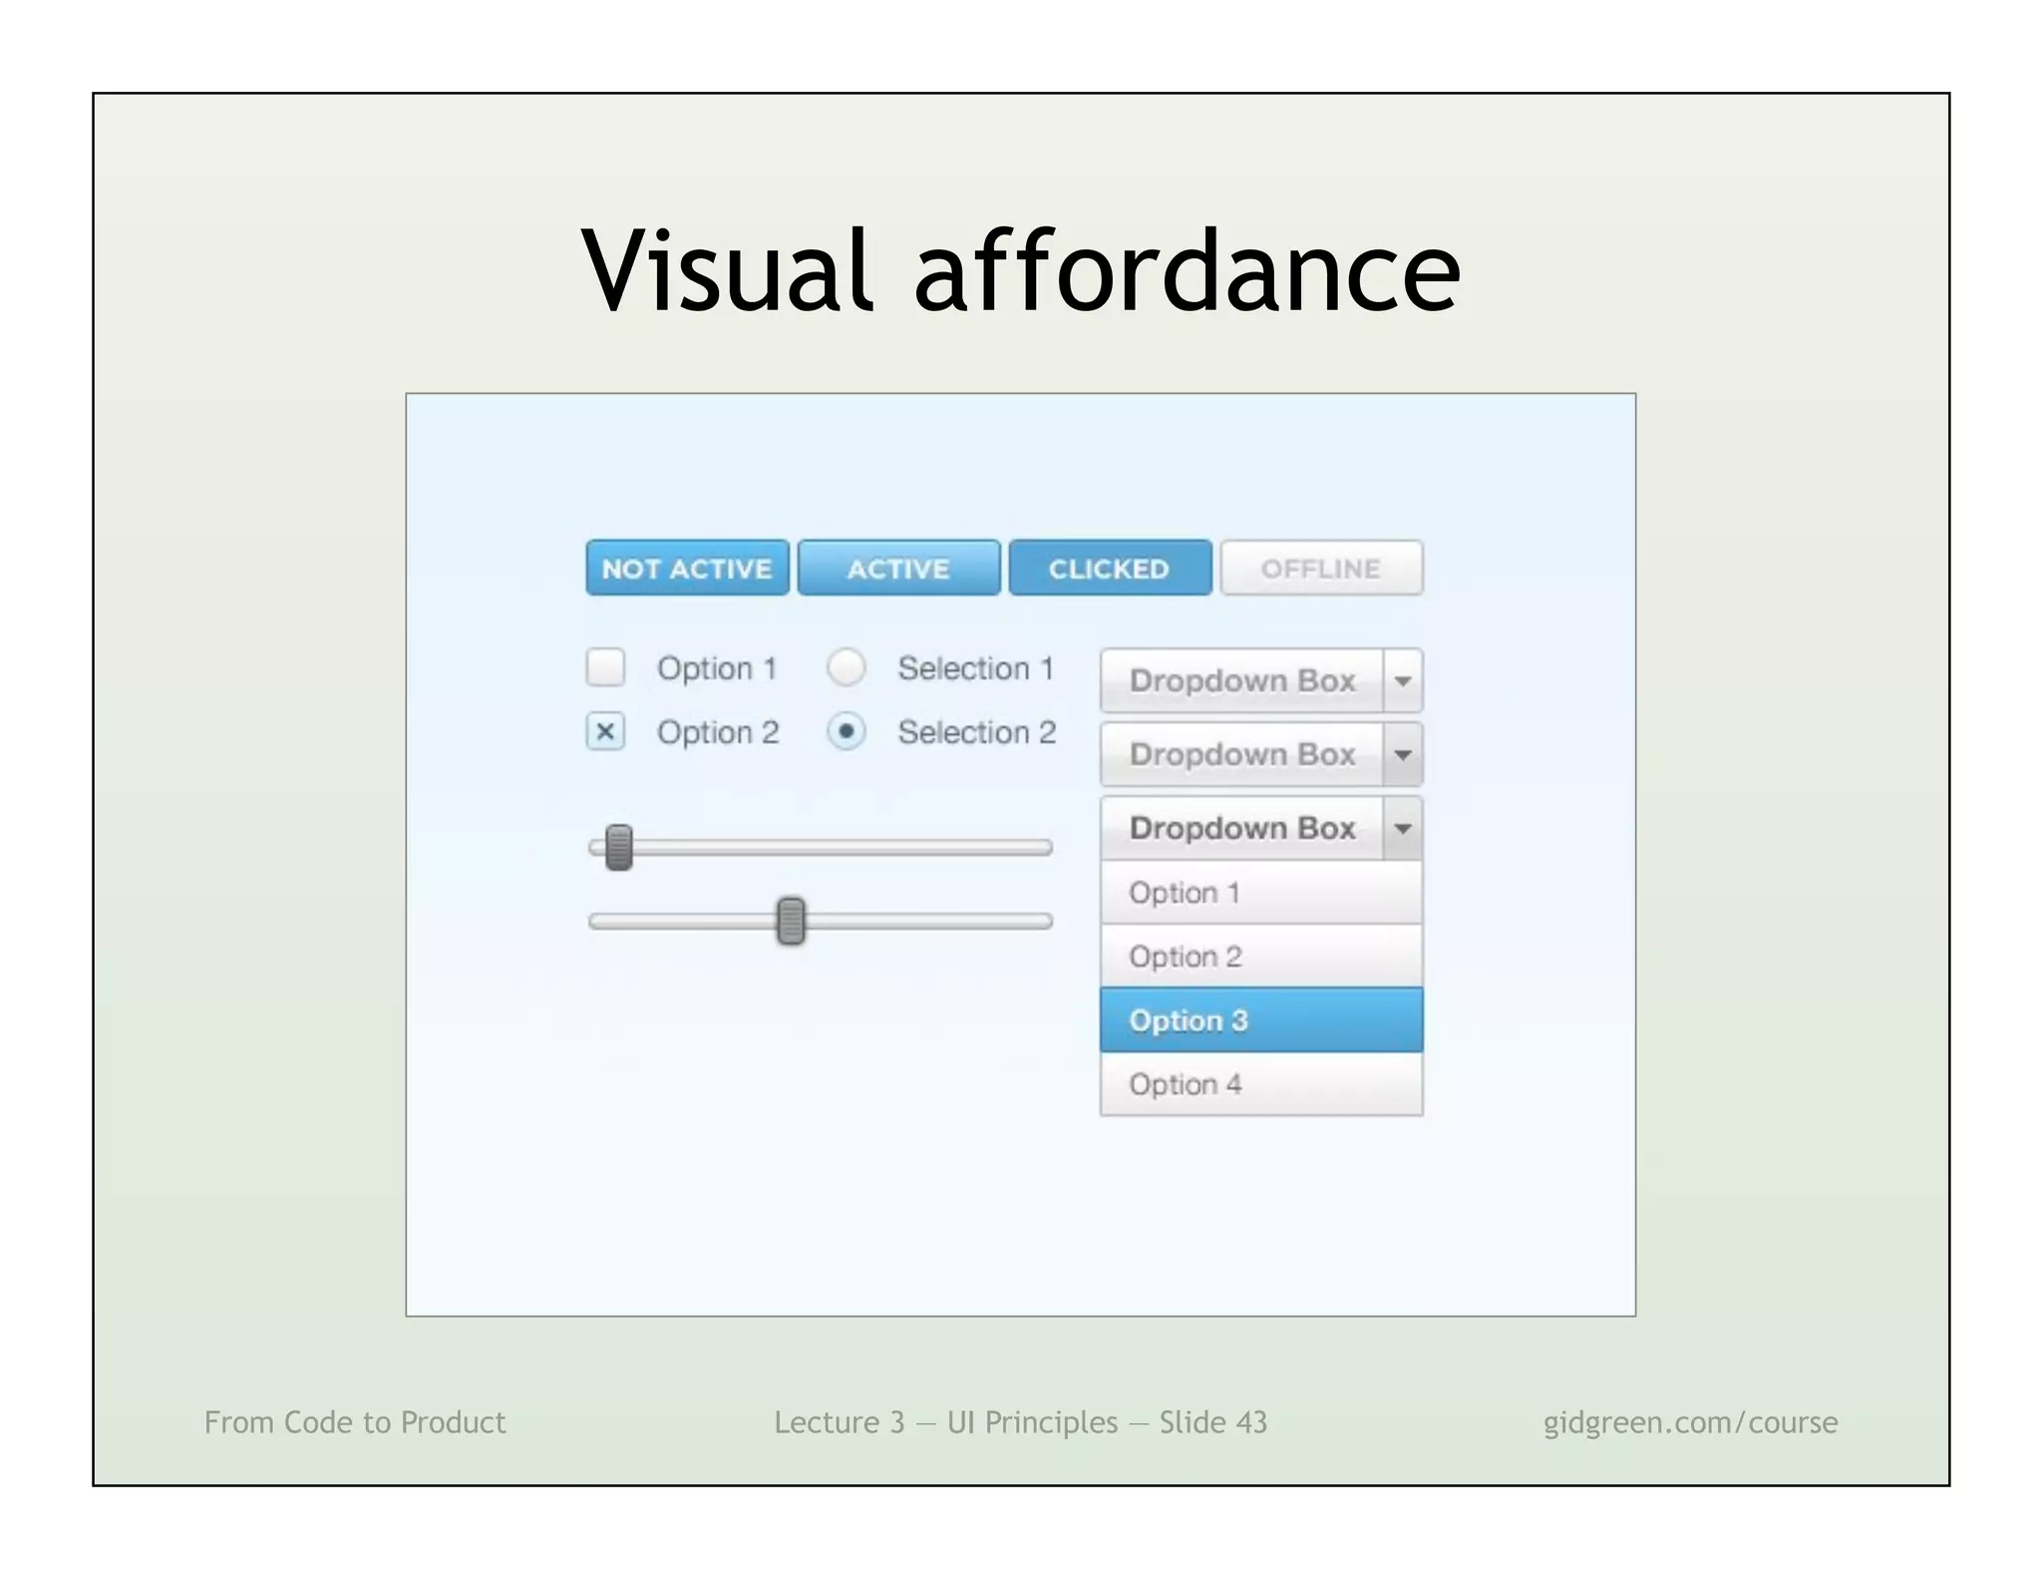This screenshot has height=1578, width=2042.
Task: Click the From Code to Product footer text
Action: pos(355,1421)
